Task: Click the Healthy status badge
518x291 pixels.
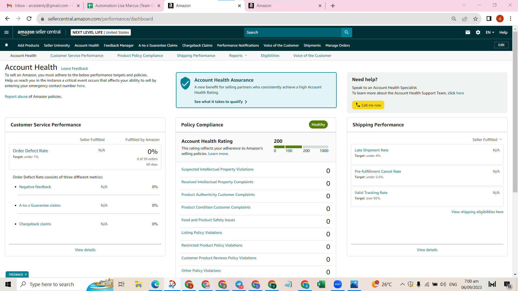Action: pos(318,124)
